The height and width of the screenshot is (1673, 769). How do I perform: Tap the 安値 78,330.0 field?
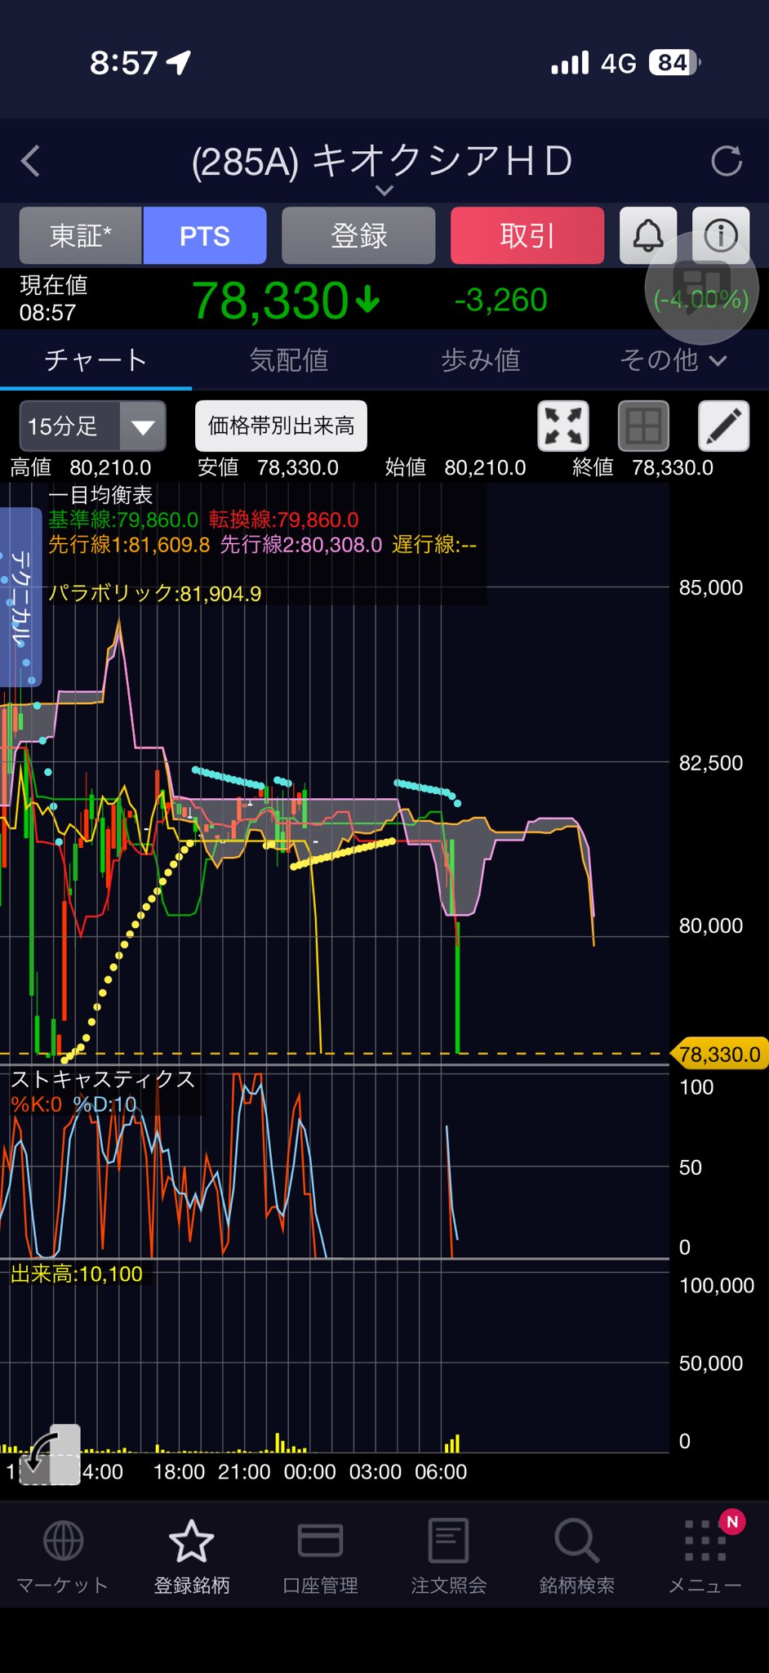click(x=268, y=467)
